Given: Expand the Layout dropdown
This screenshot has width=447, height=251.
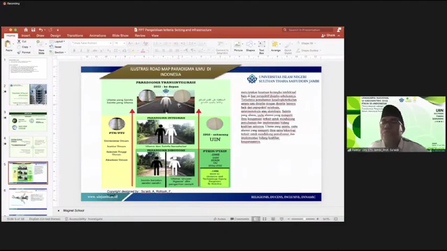Looking at the screenshot, I should (x=59, y=41).
